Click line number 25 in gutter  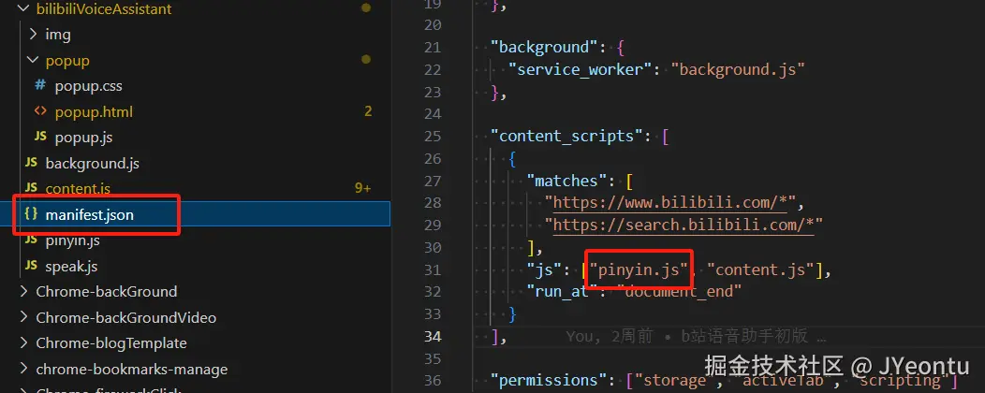click(433, 137)
